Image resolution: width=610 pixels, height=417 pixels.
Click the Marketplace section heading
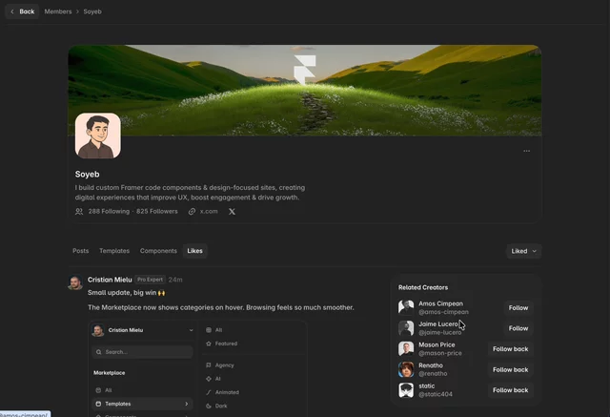click(110, 372)
